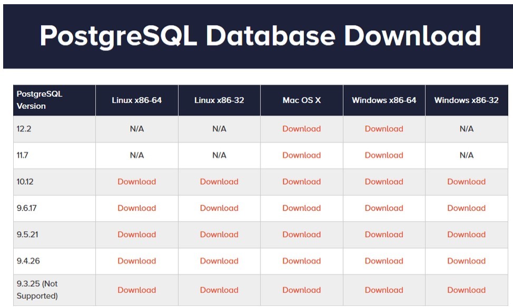Download PostgreSQL 9.3.25 for Linux x86-64
The width and height of the screenshot is (513, 307).
(137, 290)
